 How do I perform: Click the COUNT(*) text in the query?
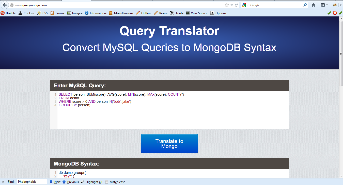(x=176, y=94)
